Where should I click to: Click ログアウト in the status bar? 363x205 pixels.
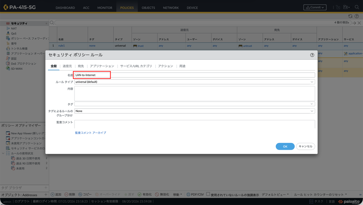(x=22, y=201)
